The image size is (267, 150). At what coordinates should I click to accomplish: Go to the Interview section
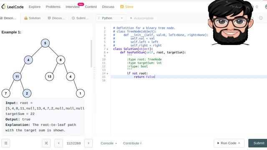click(x=73, y=7)
